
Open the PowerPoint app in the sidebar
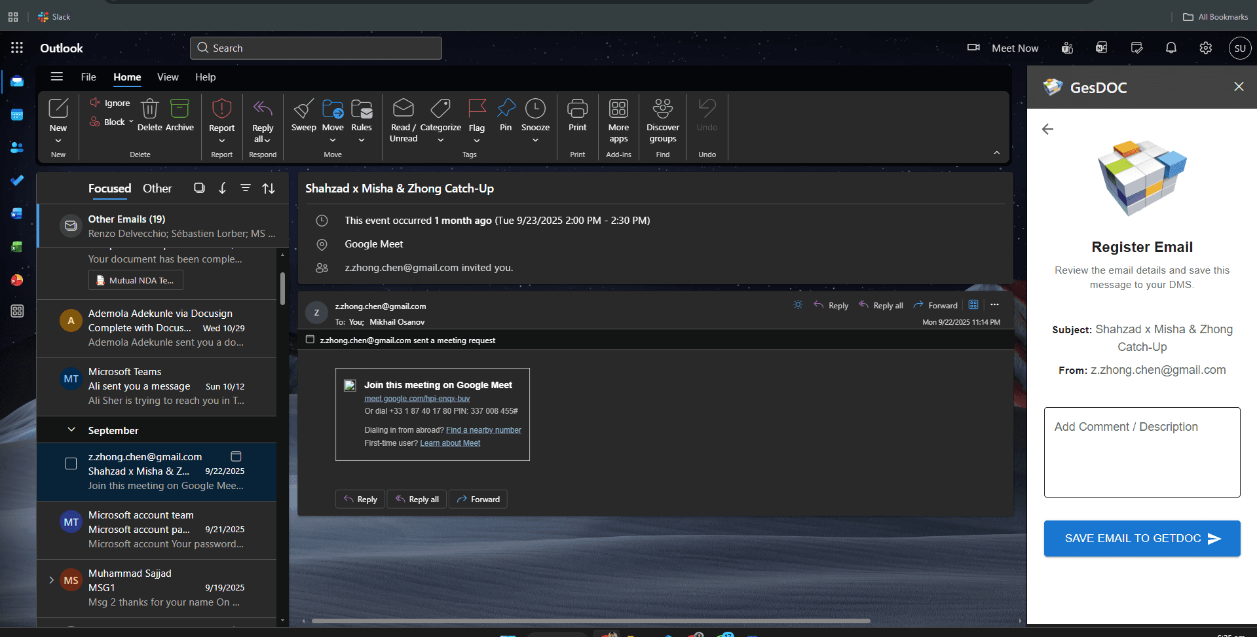click(17, 280)
